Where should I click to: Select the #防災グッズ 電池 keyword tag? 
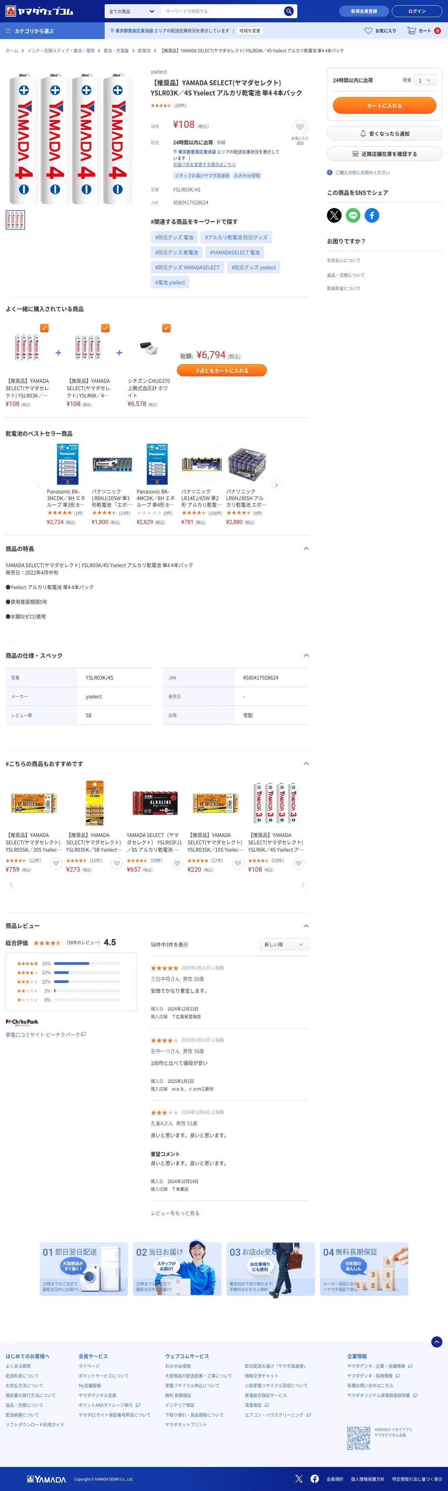(x=174, y=237)
